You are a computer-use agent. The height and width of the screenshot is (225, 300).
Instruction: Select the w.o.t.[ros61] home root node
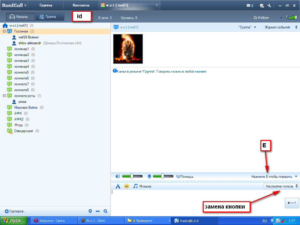point(18,25)
